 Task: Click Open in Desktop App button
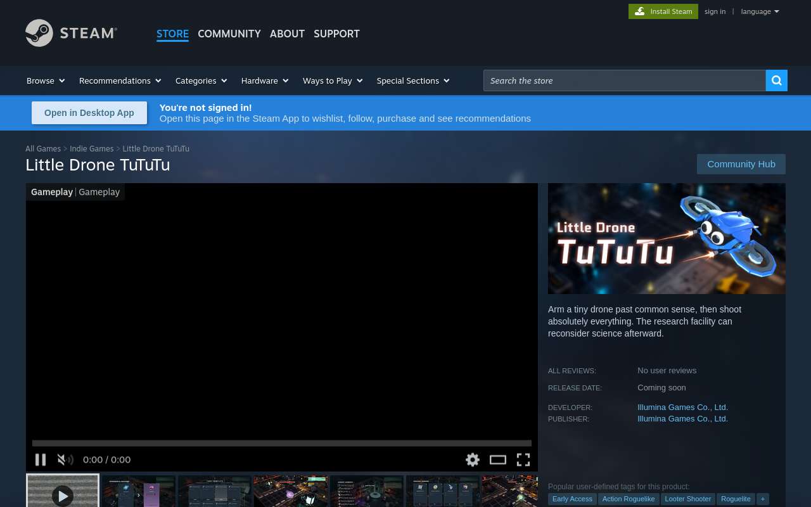pyautogui.click(x=89, y=113)
